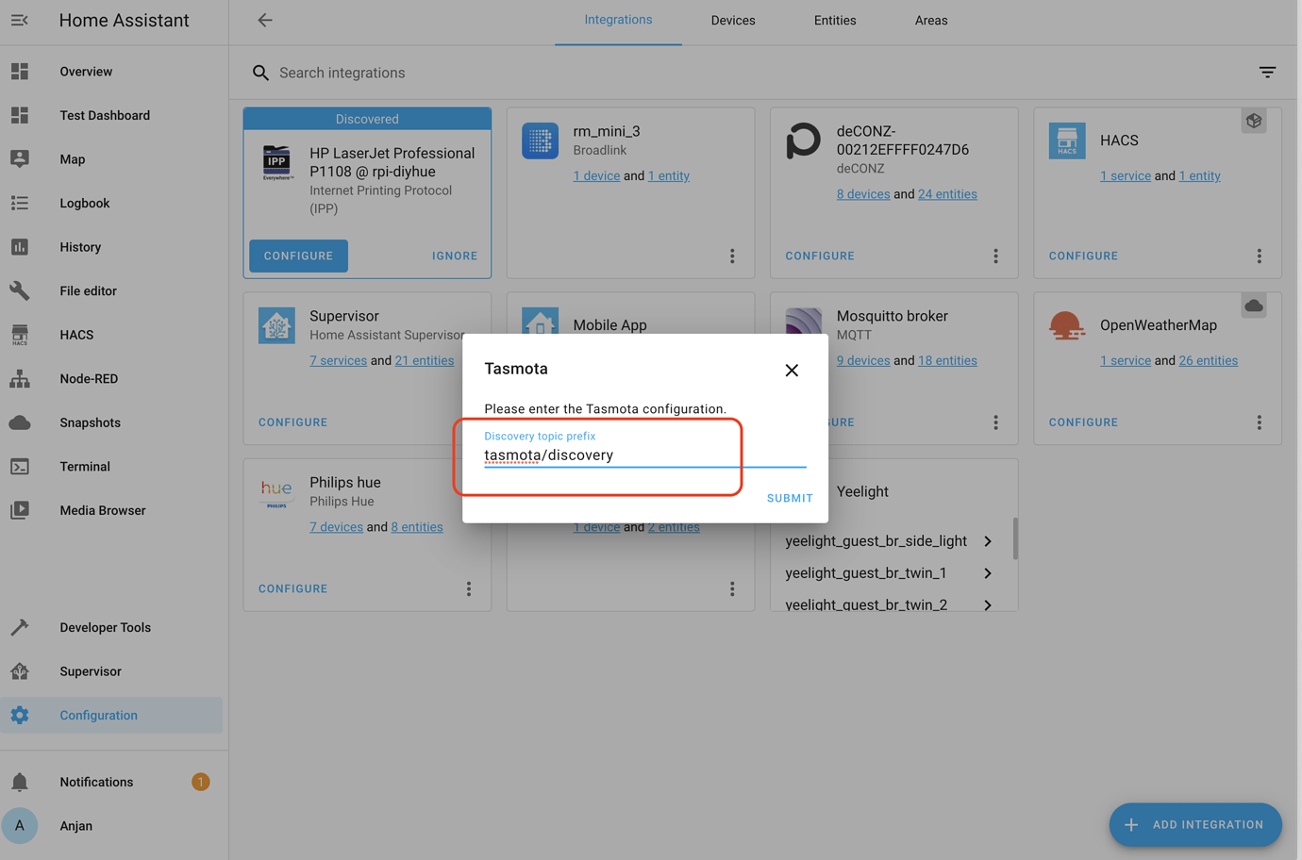
Task: Click the Discovery topic prefix field
Action: [645, 450]
